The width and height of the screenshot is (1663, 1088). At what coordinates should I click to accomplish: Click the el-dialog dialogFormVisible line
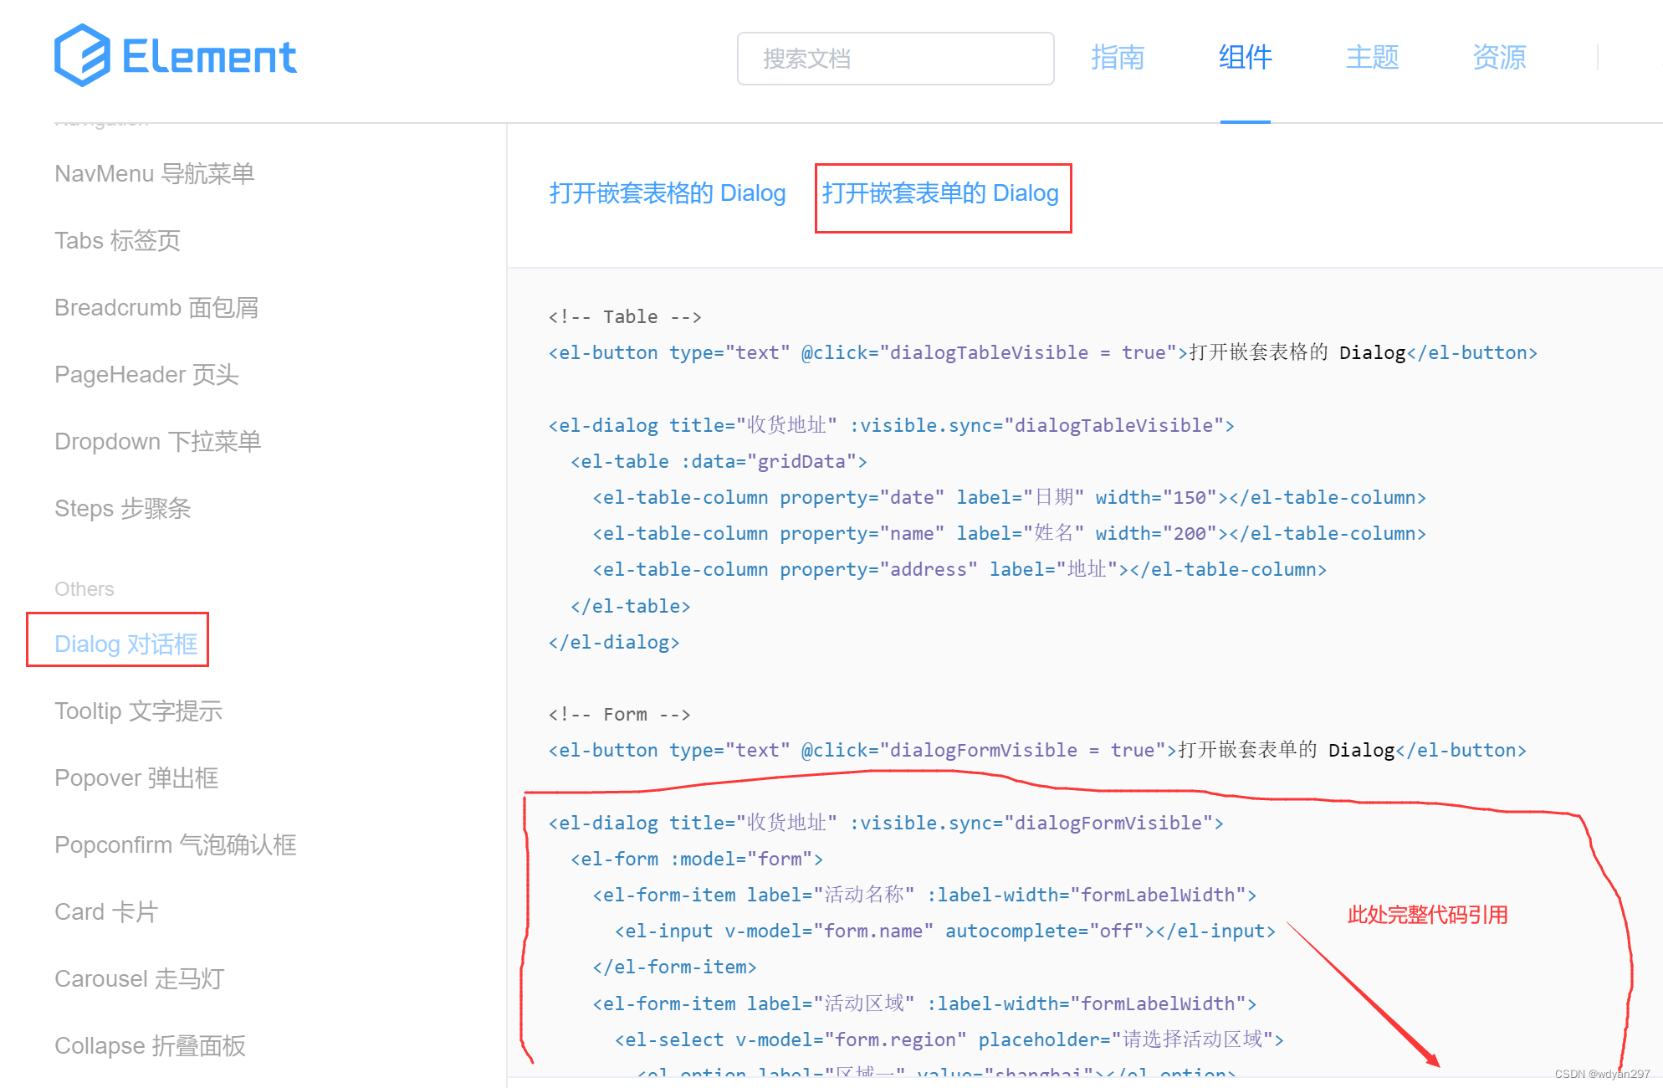tap(886, 823)
